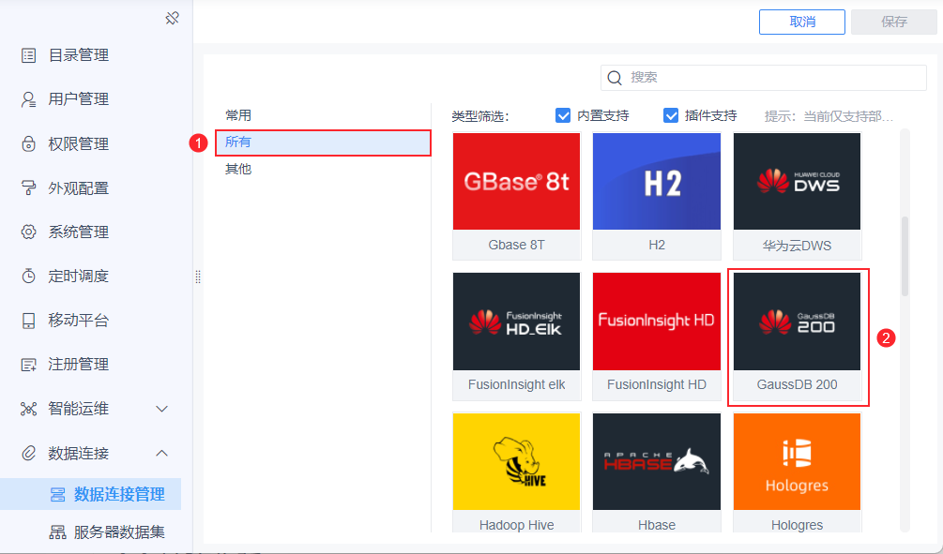
Task: Click the 保存 button
Action: pyautogui.click(x=893, y=22)
